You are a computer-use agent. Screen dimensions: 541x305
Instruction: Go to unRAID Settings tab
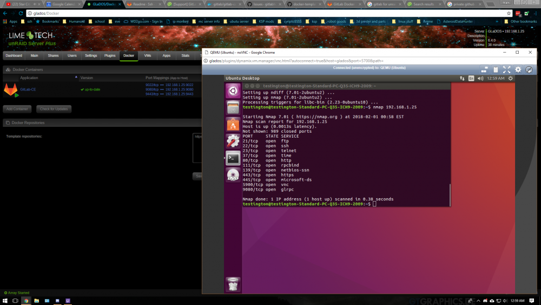click(x=91, y=56)
